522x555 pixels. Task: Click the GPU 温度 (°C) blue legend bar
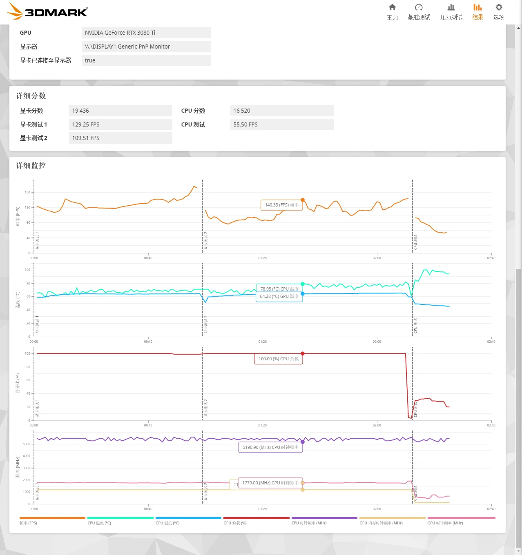pyautogui.click(x=188, y=518)
